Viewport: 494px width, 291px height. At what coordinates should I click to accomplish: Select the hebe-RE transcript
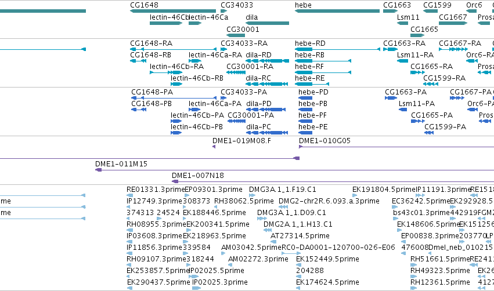[312, 84]
